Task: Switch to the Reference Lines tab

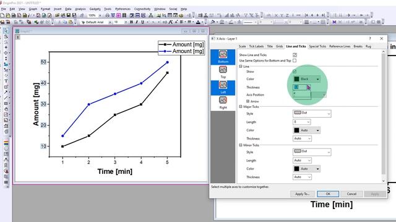Action: pyautogui.click(x=340, y=46)
